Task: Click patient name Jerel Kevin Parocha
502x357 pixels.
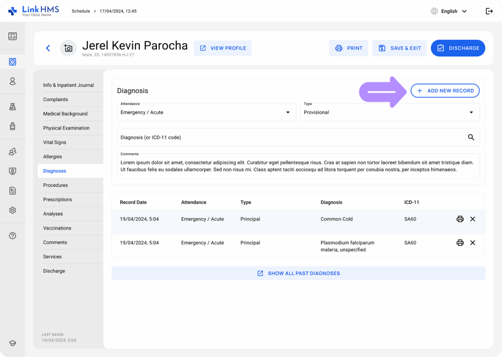Action: (135, 46)
